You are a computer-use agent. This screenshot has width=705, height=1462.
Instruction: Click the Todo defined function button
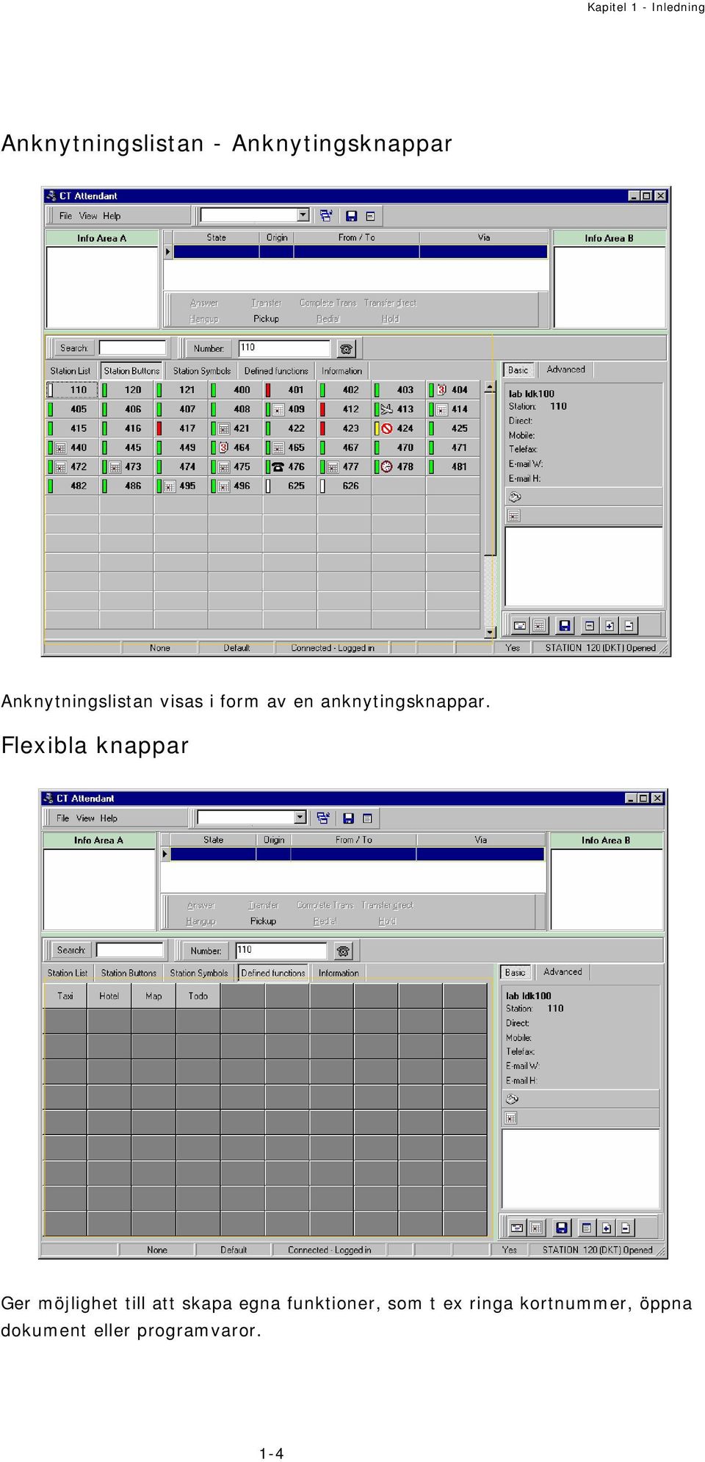(x=198, y=996)
